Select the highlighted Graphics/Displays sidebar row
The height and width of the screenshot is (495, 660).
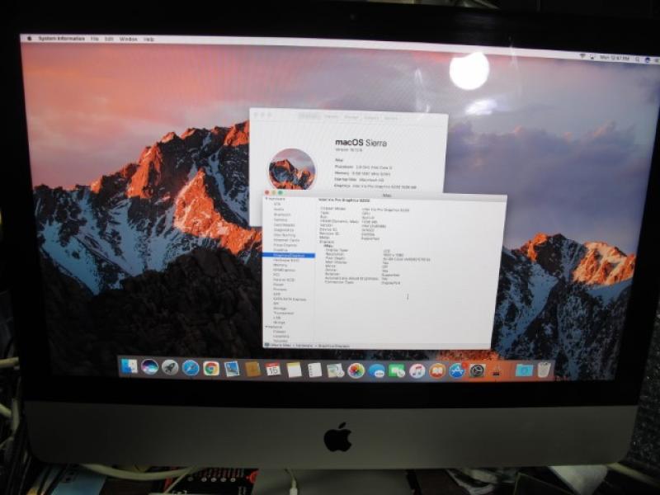tap(289, 255)
